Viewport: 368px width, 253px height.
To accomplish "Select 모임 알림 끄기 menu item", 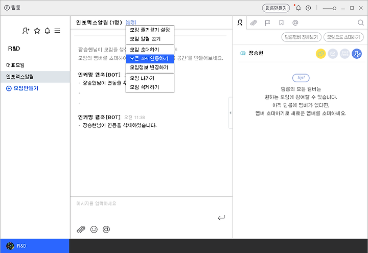I will (150, 39).
